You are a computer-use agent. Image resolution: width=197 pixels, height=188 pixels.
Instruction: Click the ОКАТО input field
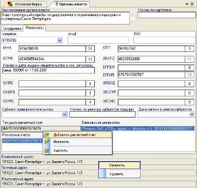(152, 59)
